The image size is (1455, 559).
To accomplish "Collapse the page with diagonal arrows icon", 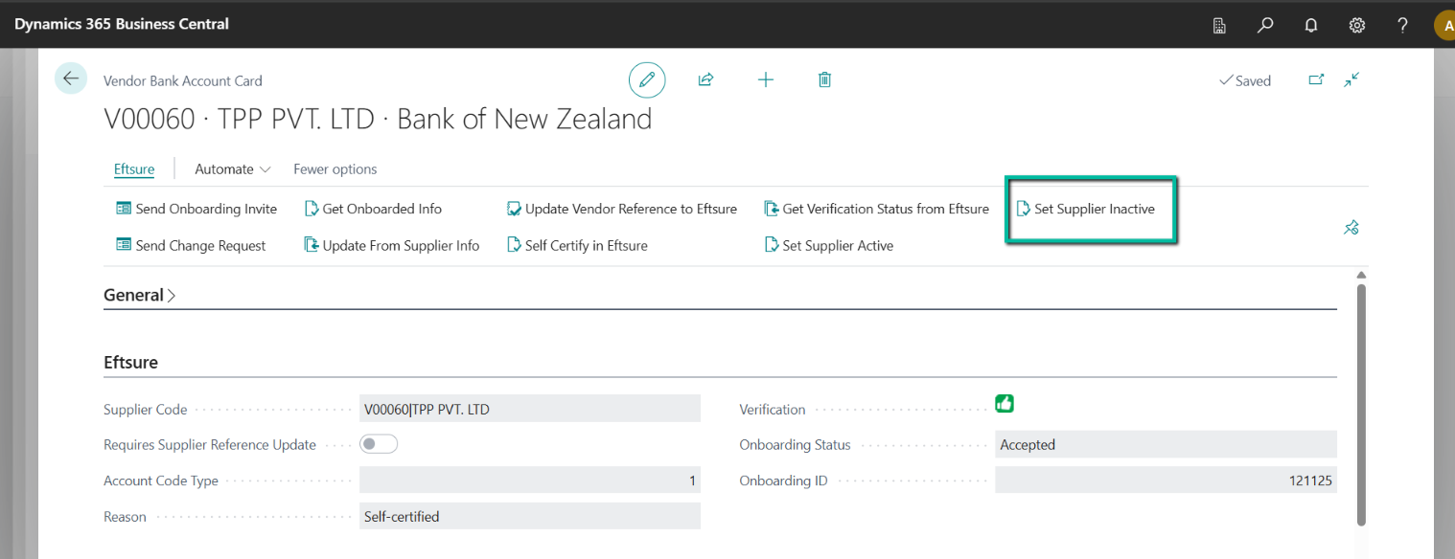I will coord(1351,80).
